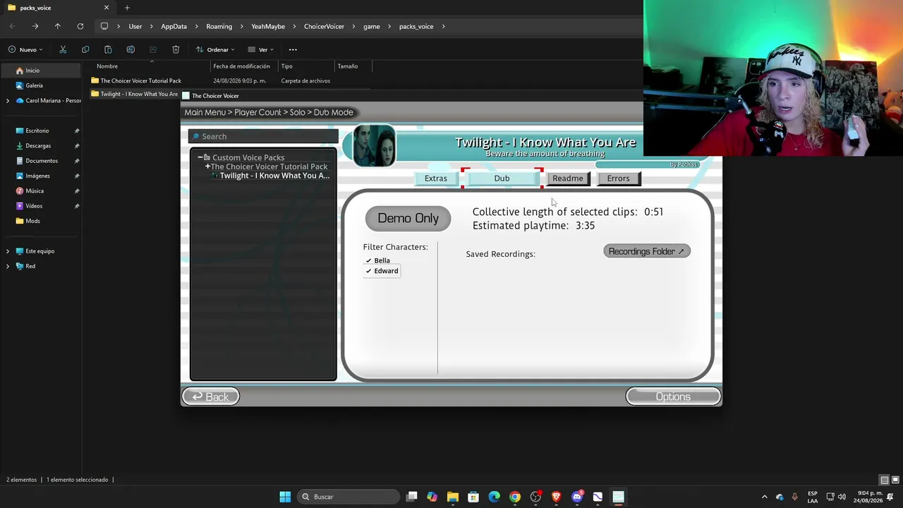903x508 pixels.
Task: Expand The Choicer Voicer Tutorial Pack node
Action: coord(207,167)
